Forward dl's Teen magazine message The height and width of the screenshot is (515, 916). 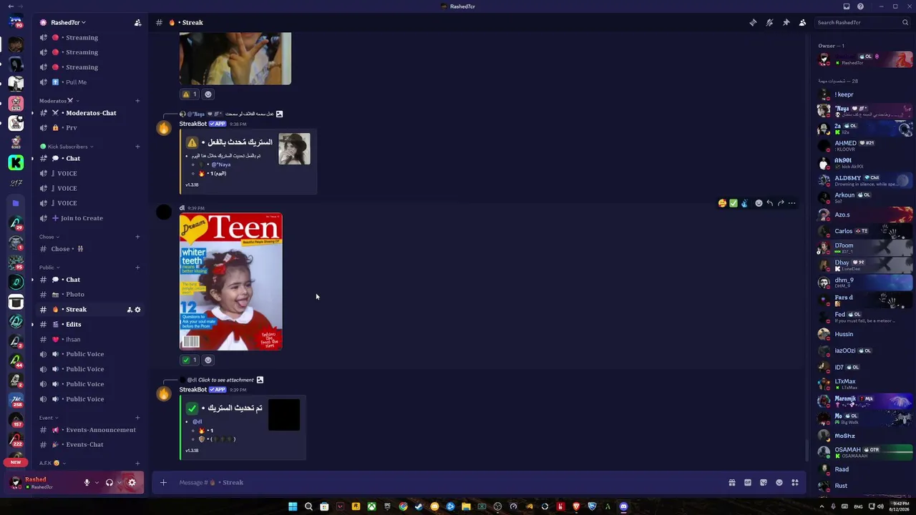(x=781, y=203)
